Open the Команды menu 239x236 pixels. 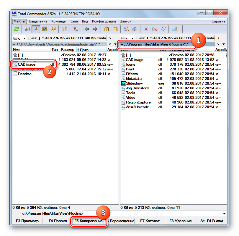59,21
